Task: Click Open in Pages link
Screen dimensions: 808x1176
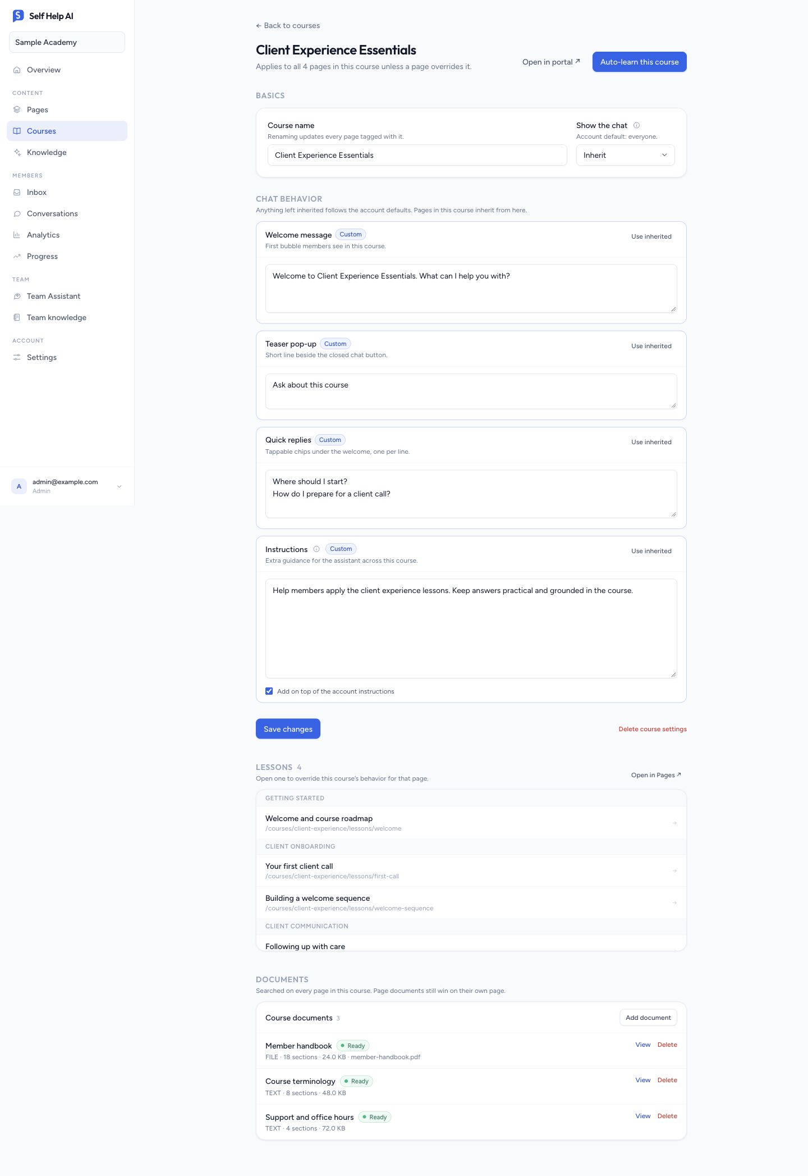Action: pyautogui.click(x=656, y=775)
